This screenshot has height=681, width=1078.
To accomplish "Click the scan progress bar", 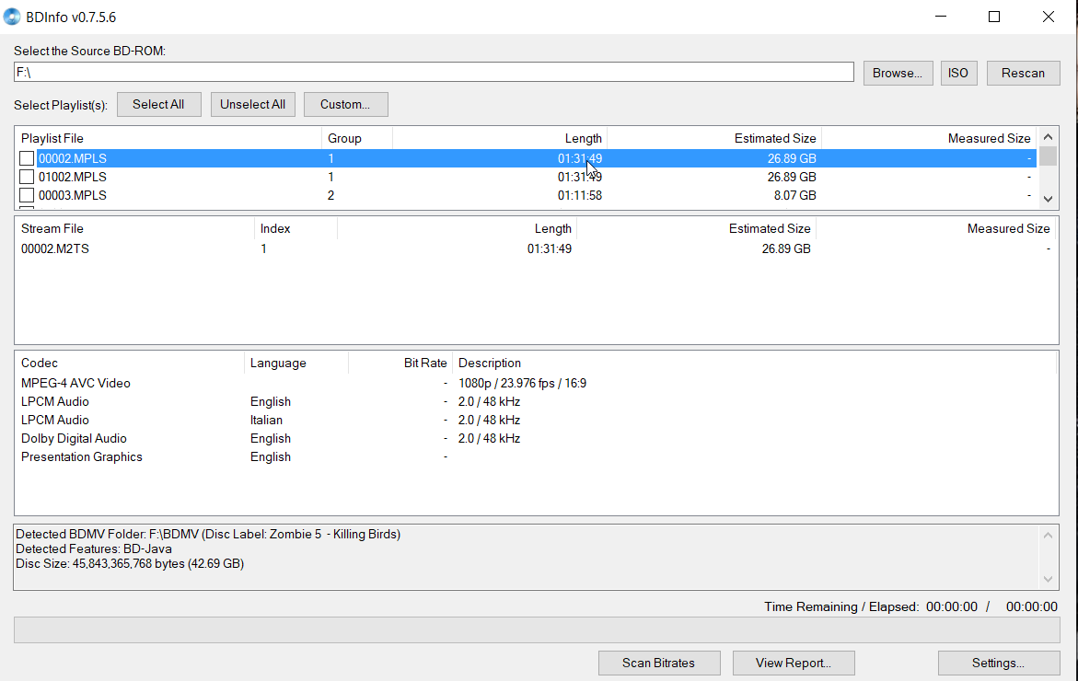I will [x=537, y=630].
